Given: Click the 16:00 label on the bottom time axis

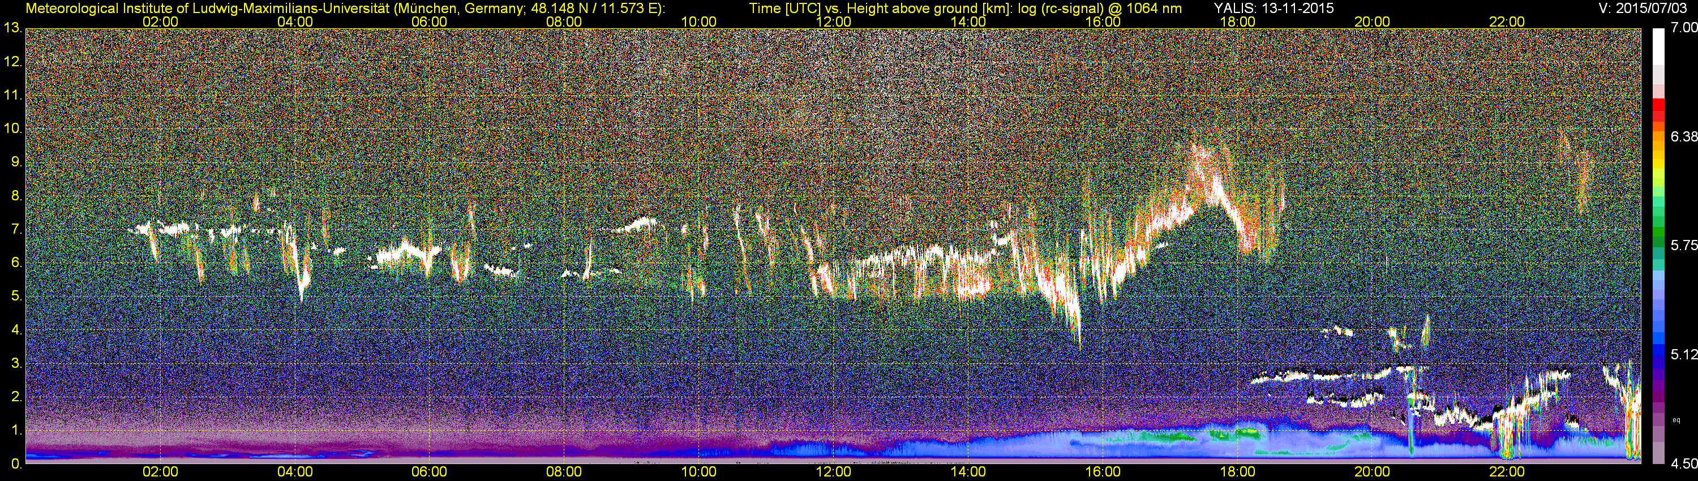Looking at the screenshot, I should [1103, 473].
